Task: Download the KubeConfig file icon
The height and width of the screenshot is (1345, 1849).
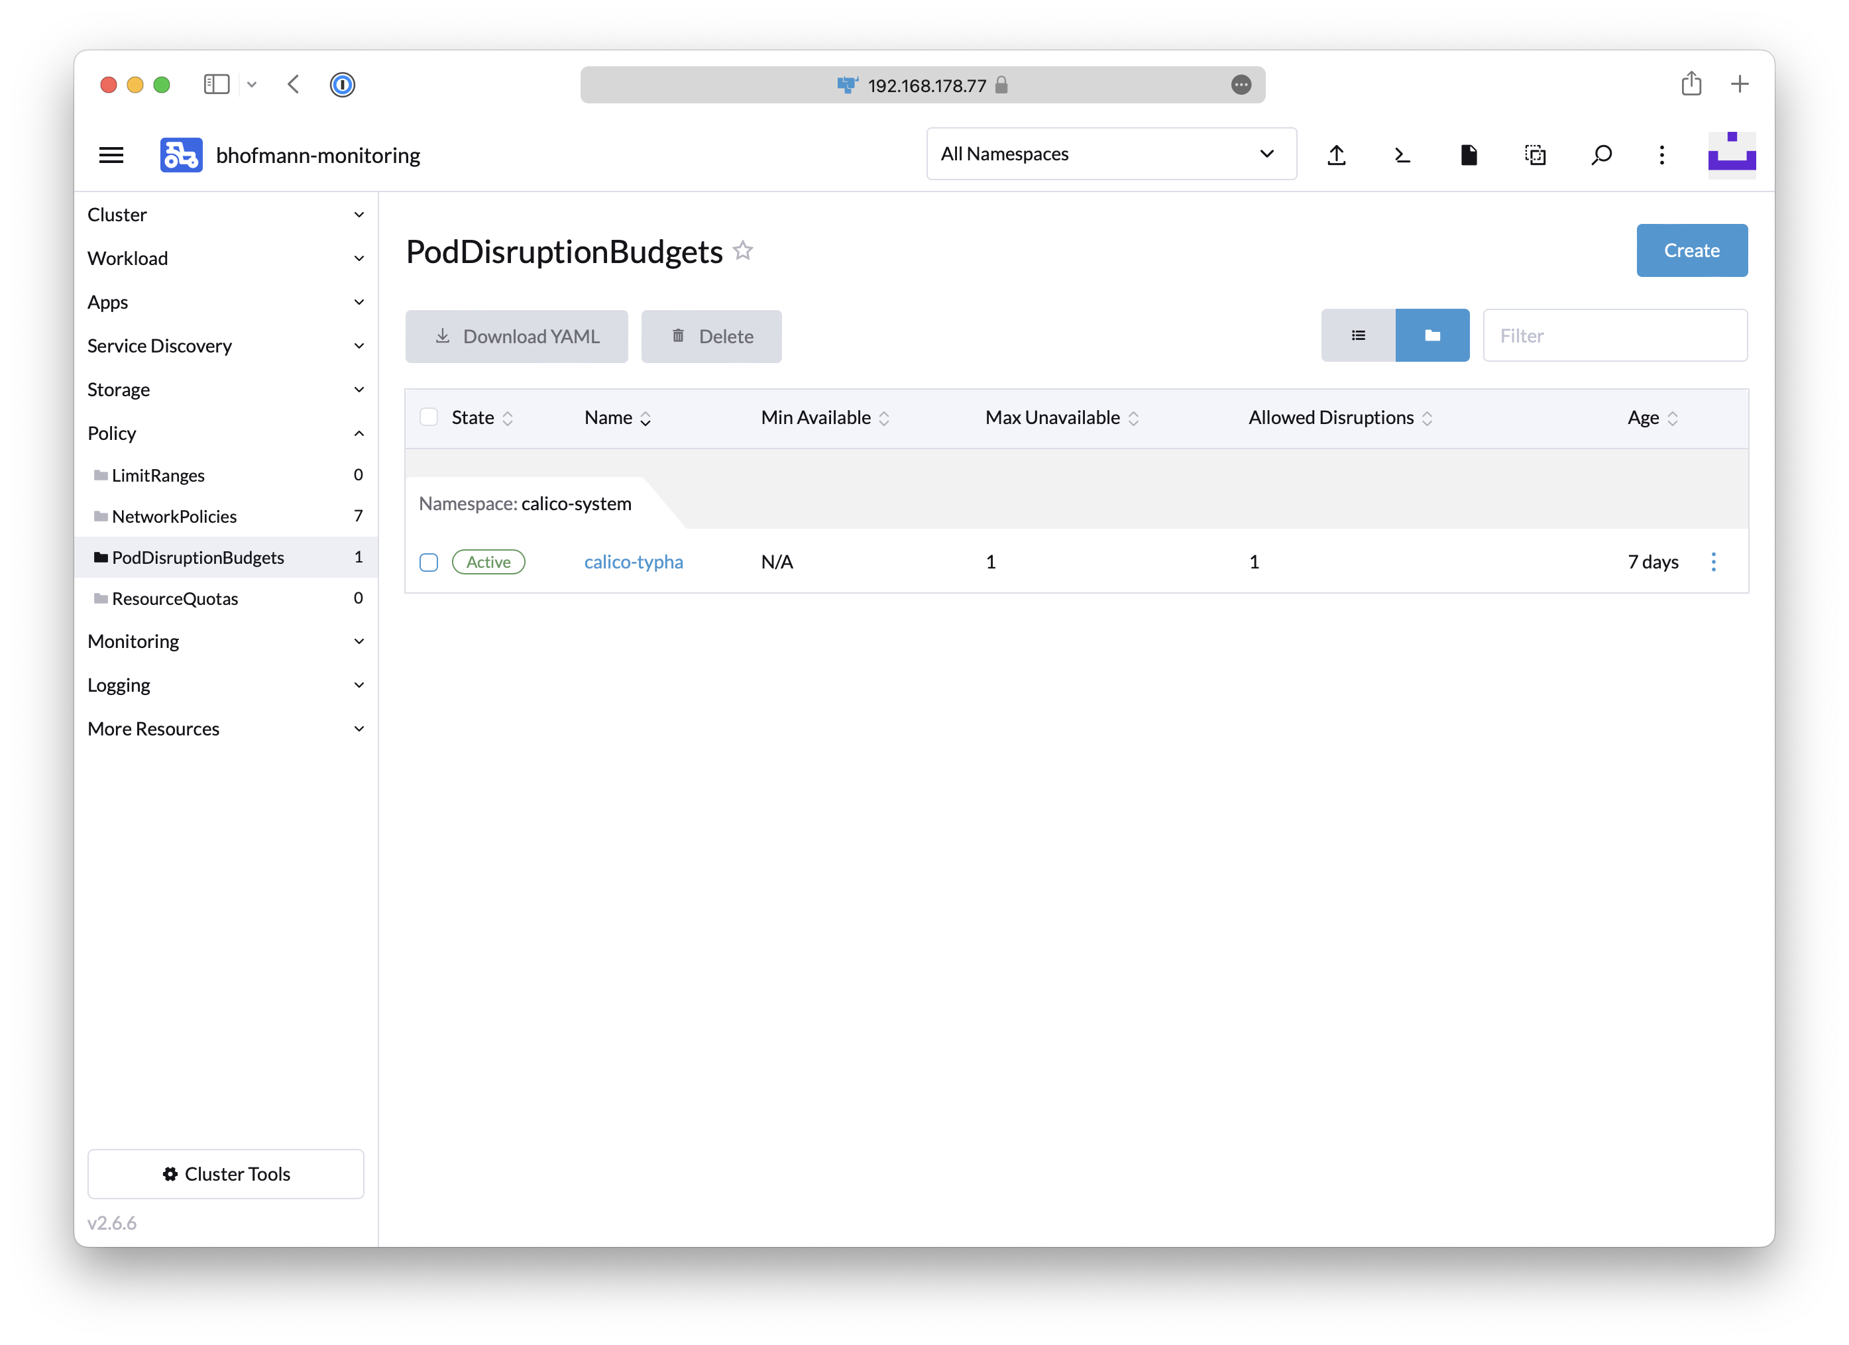Action: 1469,155
